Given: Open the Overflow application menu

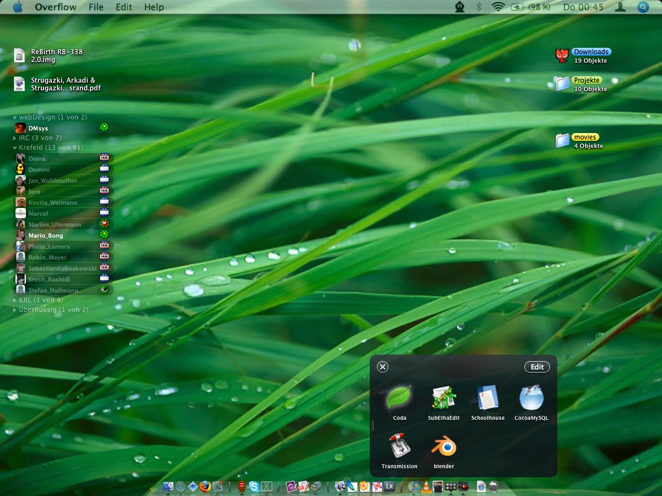Looking at the screenshot, I should 56,7.
